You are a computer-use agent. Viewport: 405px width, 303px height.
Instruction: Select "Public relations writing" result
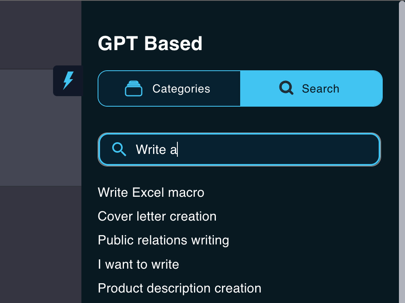164,240
